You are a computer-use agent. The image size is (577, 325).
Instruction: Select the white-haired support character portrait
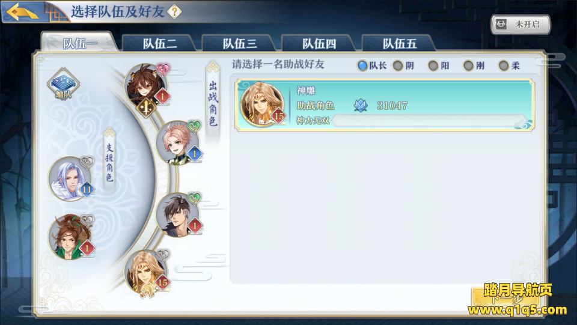[70, 178]
